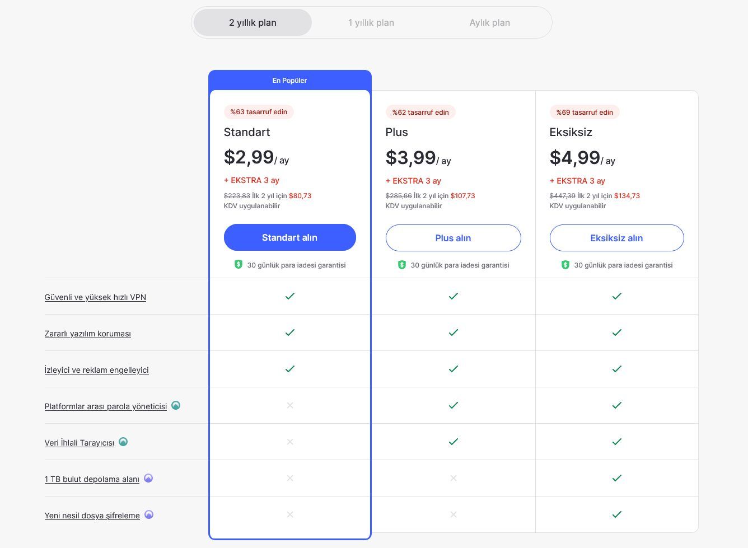Open the Veri İhlali Tarayıcısı link
This screenshot has height=548, width=748.
point(80,443)
